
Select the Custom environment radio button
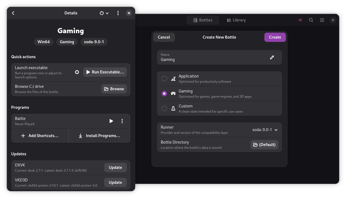click(x=164, y=109)
